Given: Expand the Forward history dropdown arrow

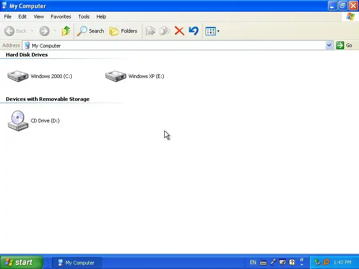Looking at the screenshot, I should point(55,31).
